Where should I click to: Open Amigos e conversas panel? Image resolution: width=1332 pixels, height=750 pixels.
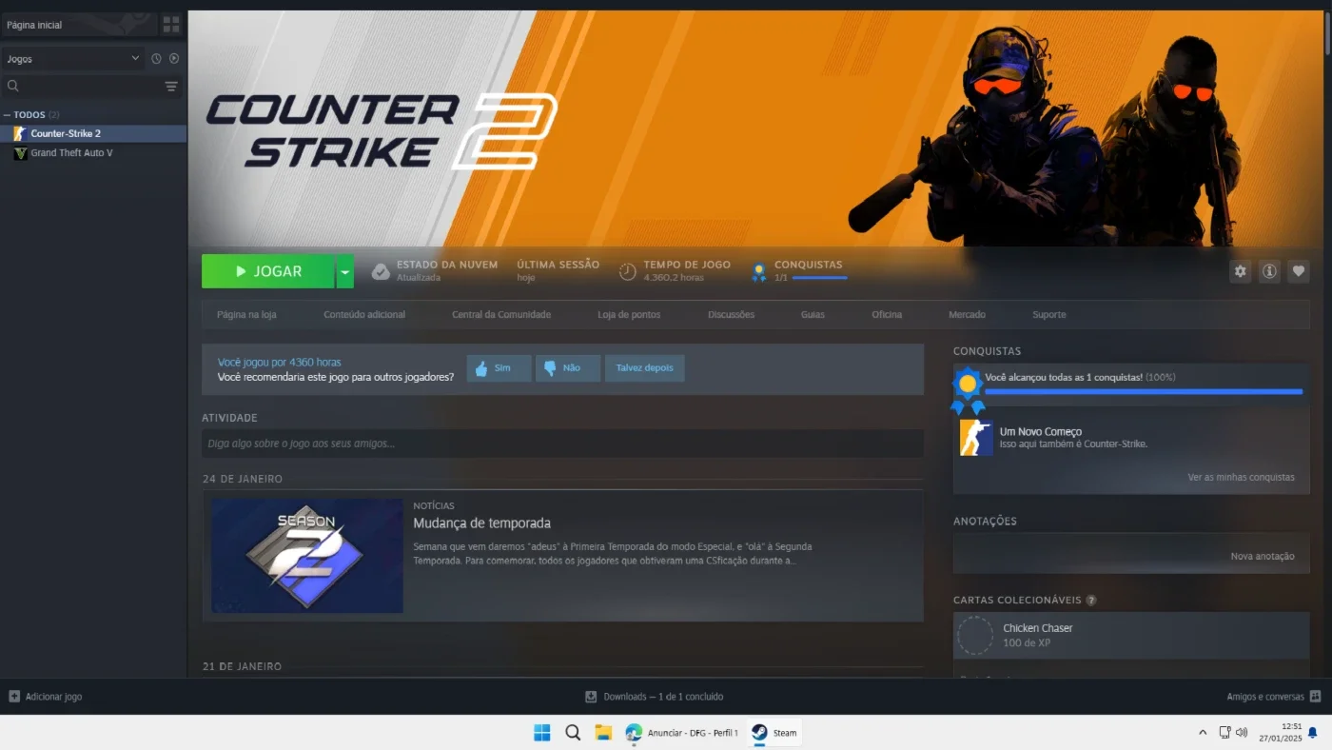point(1273,697)
